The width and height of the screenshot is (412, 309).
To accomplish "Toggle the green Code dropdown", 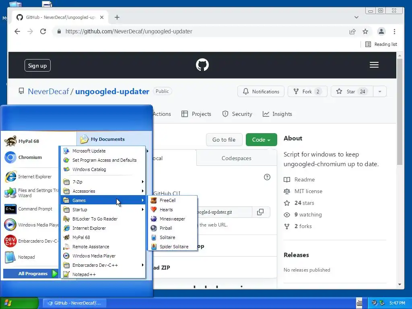I will (262, 140).
